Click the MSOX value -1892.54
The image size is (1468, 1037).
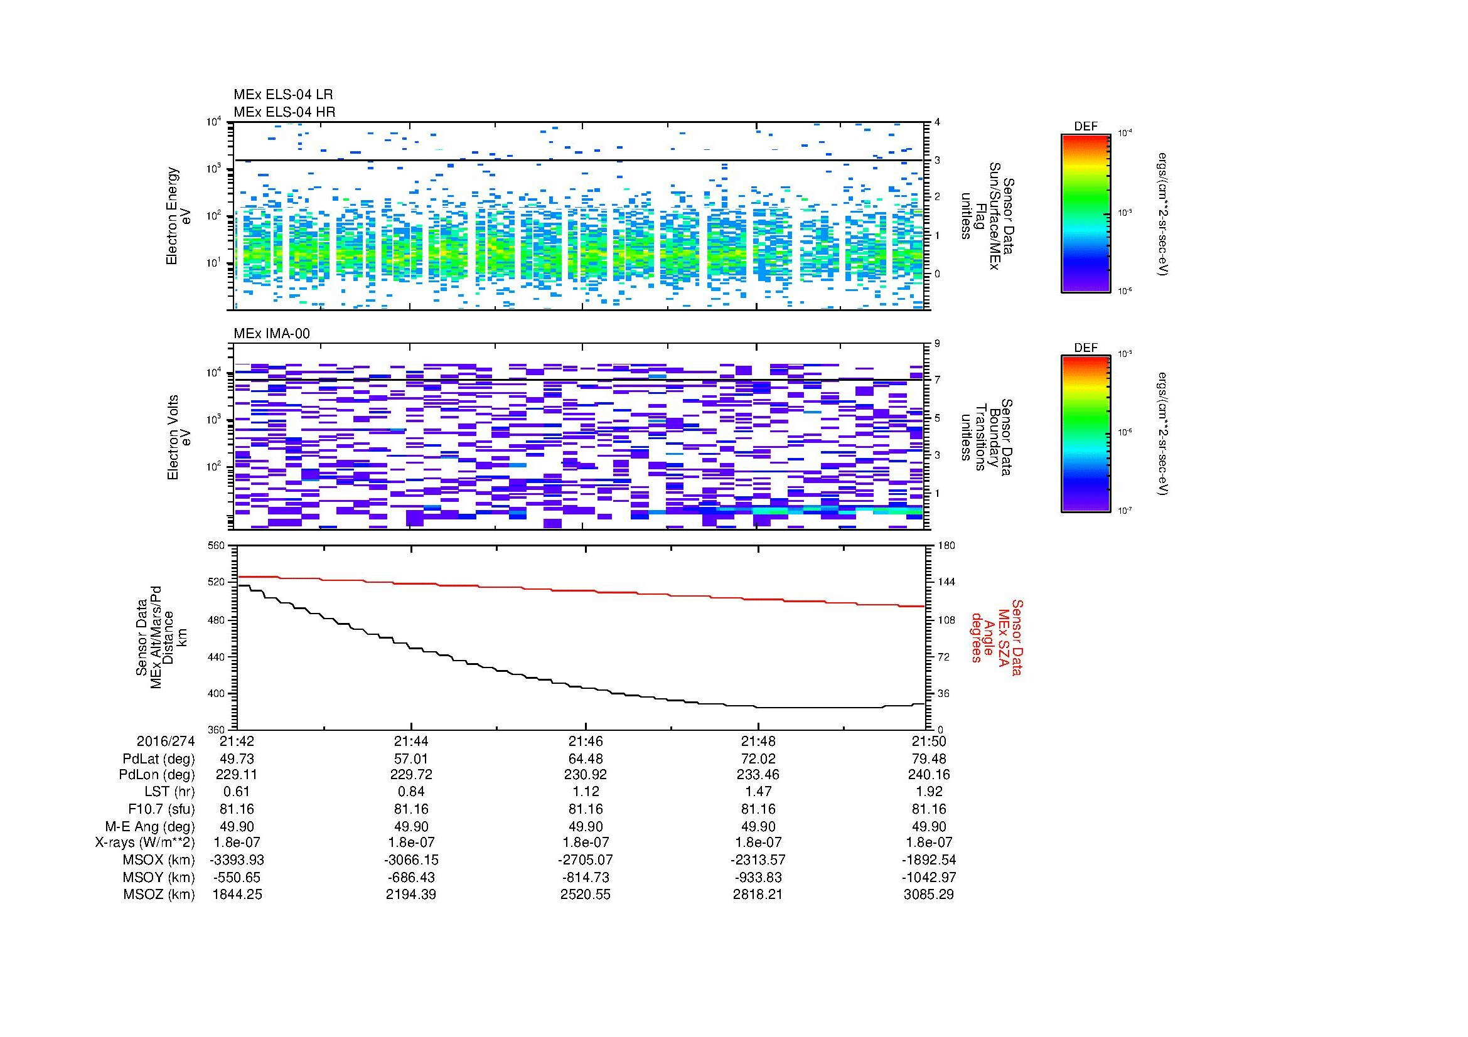click(x=929, y=860)
